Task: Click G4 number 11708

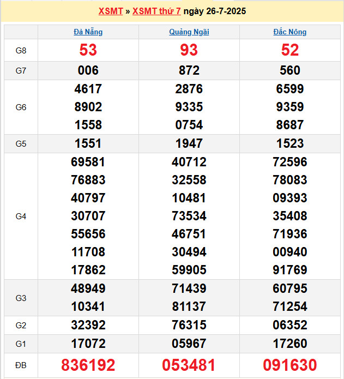Action: pyautogui.click(x=88, y=252)
